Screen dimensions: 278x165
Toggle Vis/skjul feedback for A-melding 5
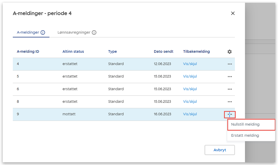tap(190, 76)
